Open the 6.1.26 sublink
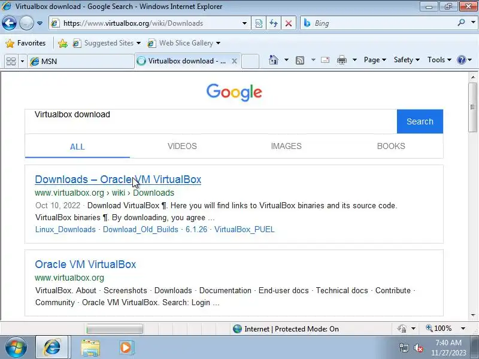The width and height of the screenshot is (479, 359). click(196, 230)
